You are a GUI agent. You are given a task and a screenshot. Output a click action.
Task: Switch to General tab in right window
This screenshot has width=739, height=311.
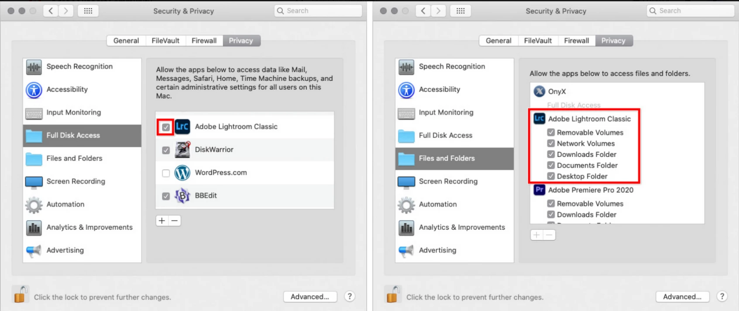(x=498, y=41)
